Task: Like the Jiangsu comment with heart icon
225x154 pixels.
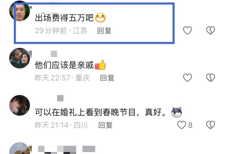Action: pos(187,30)
